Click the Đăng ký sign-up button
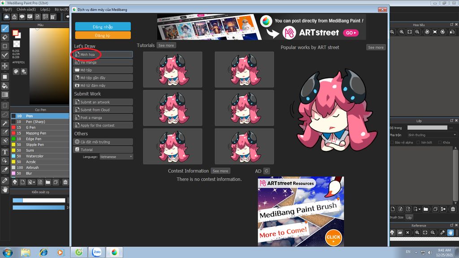 (x=103, y=35)
